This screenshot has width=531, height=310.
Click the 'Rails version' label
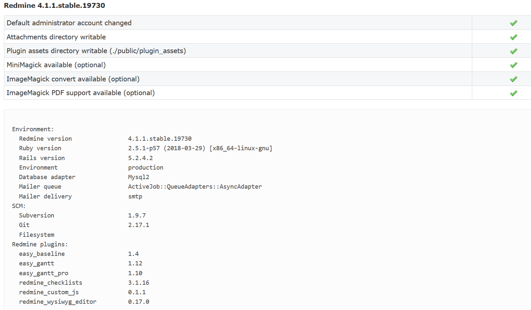42,158
